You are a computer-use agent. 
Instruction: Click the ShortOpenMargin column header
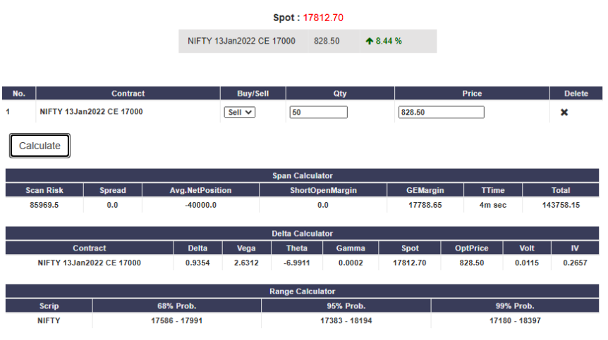click(x=323, y=190)
